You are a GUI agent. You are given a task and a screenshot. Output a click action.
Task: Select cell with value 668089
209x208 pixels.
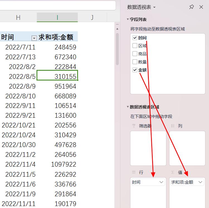pyautogui.click(x=57, y=96)
